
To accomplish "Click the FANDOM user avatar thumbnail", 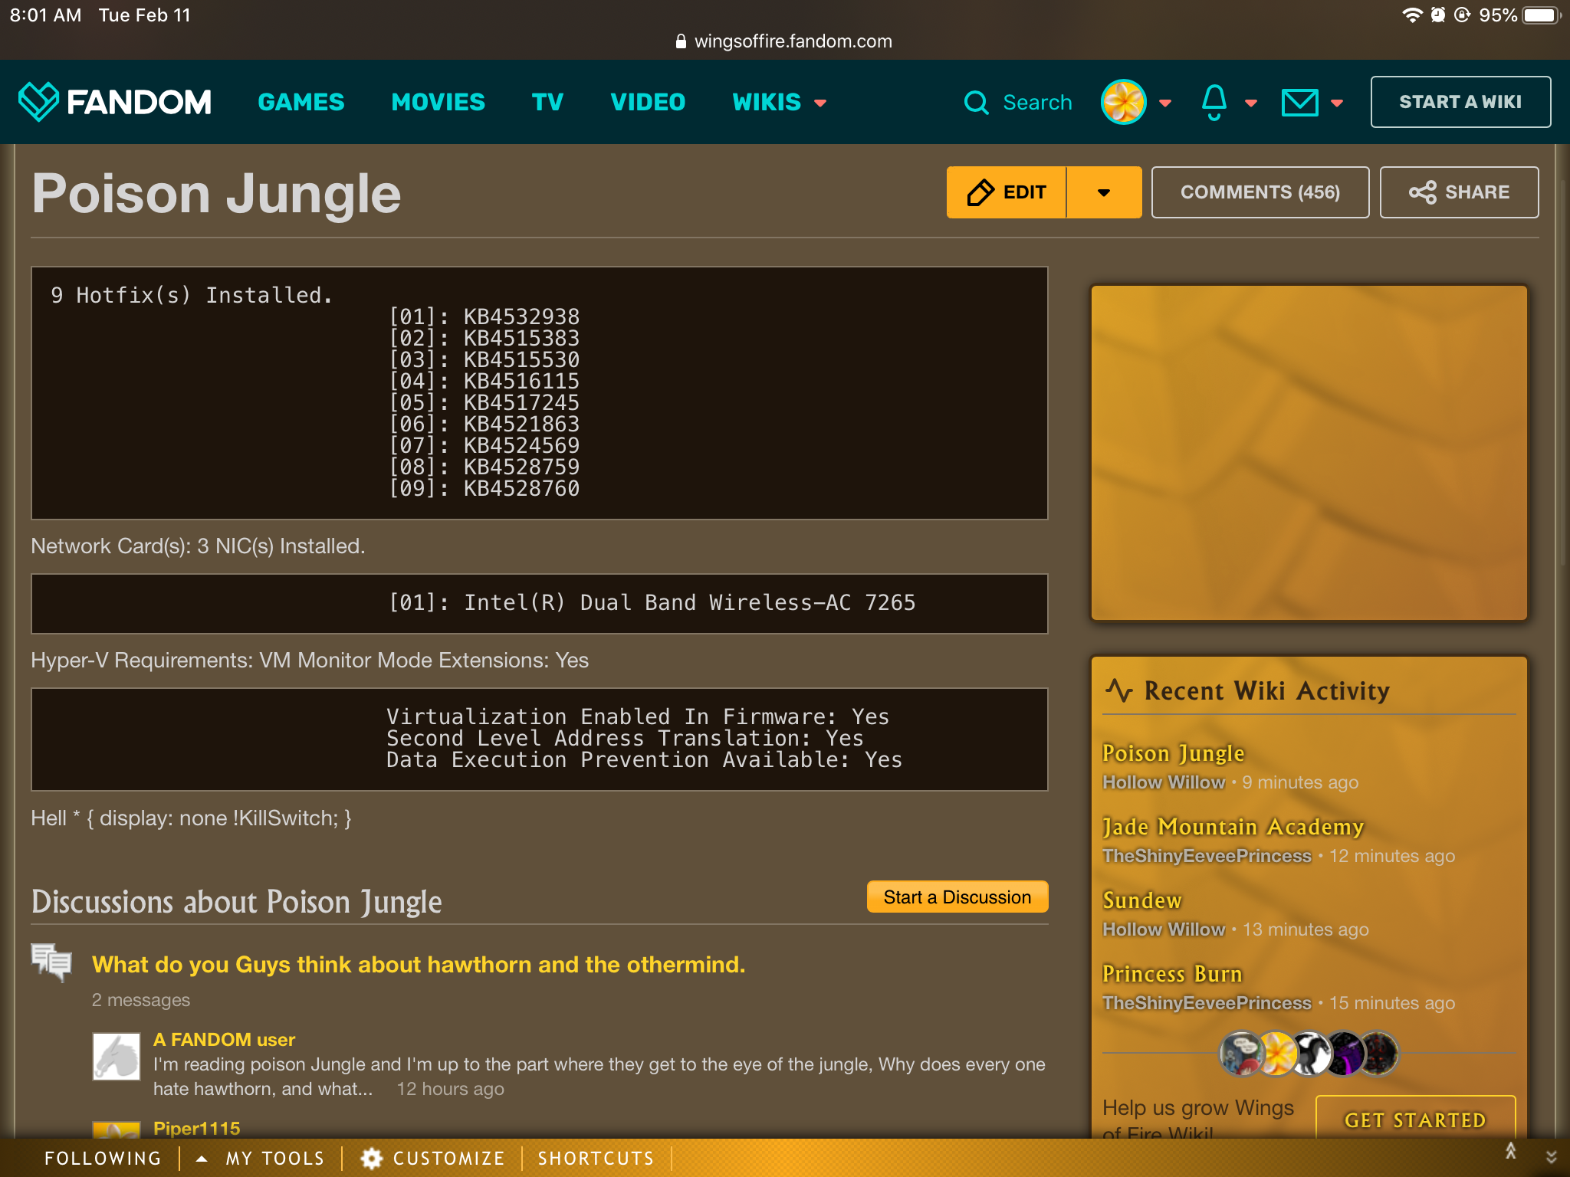I will pos(117,1057).
